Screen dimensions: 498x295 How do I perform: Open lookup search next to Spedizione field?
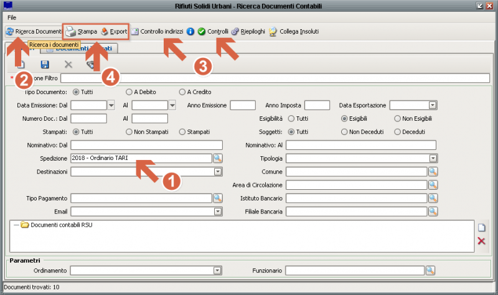tap(218, 159)
